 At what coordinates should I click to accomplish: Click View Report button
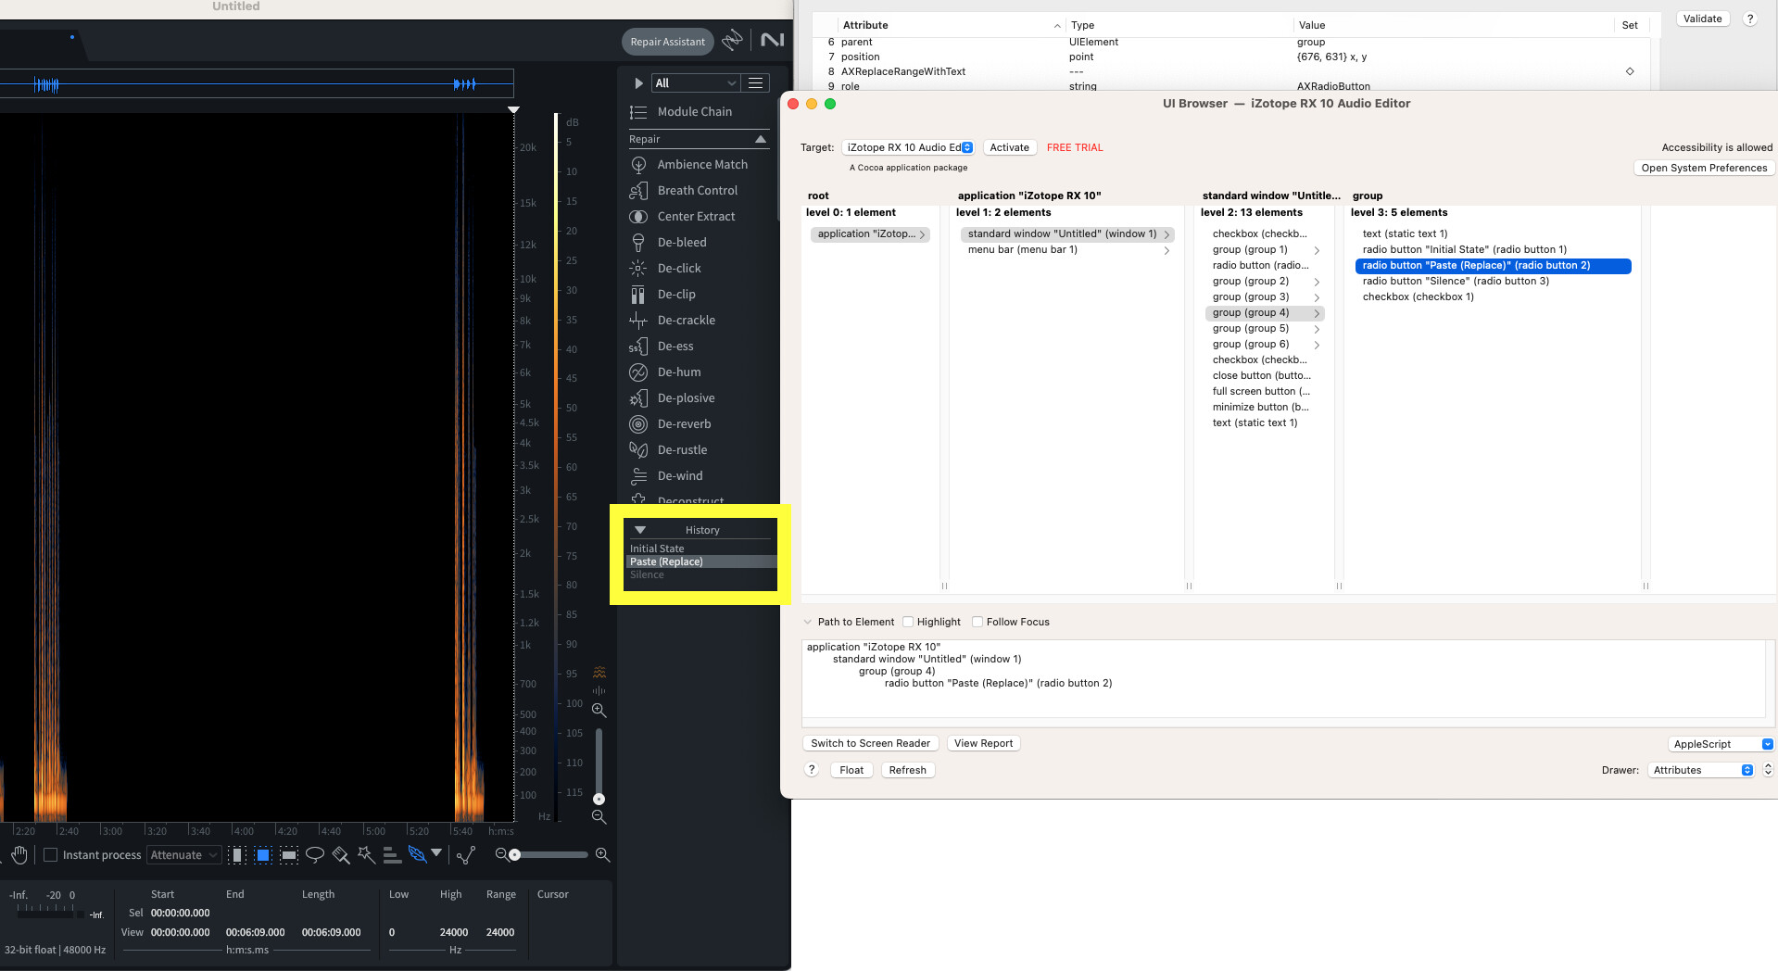coord(983,743)
